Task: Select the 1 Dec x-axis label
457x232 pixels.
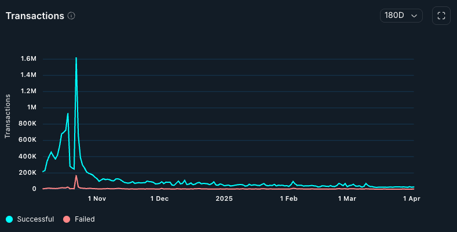Action: tap(159, 198)
